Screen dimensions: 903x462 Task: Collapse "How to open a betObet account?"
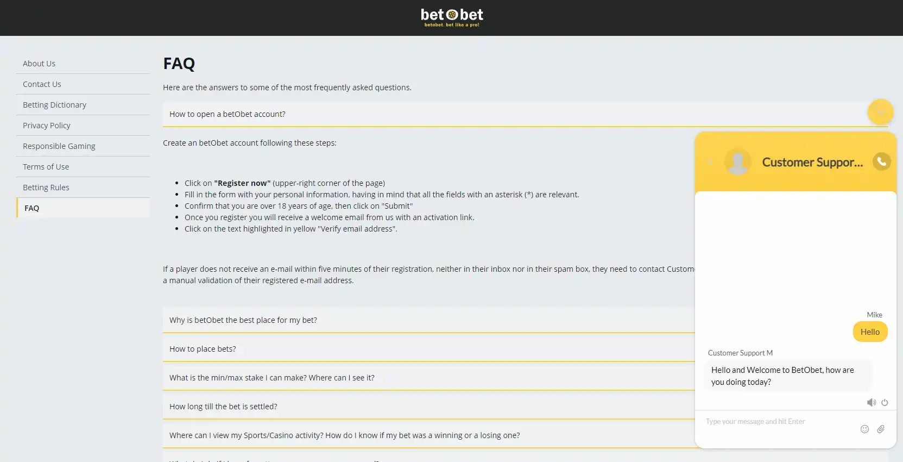(x=228, y=114)
